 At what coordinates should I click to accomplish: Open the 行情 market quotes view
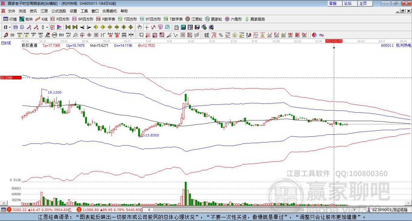click(x=10, y=19)
